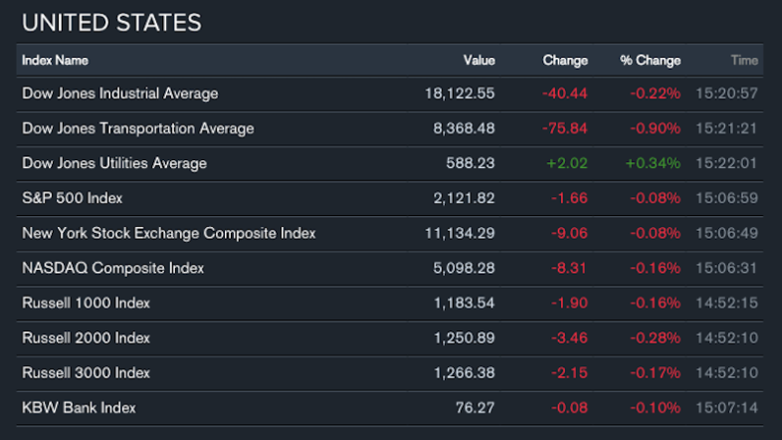
Task: Click Russell 1000 percent change -0.16%
Action: [x=656, y=303]
